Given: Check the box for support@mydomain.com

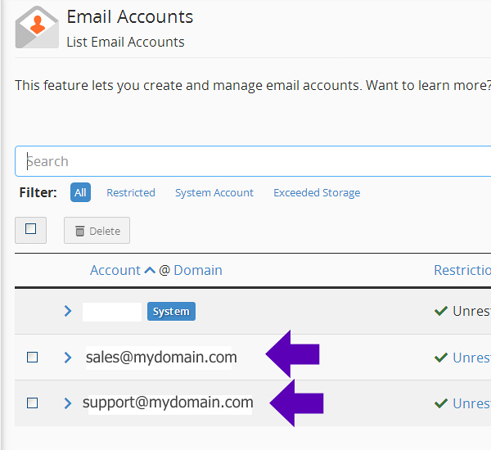Looking at the screenshot, I should pos(33,403).
